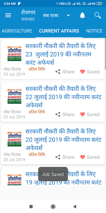Open the 22 जुलाई 2019 current affairs title
Viewport: 106px width, 213px height.
(64, 97)
